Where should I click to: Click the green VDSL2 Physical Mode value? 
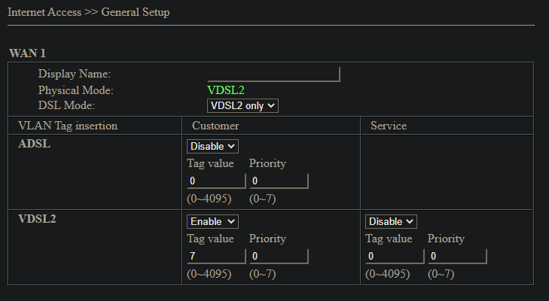coord(226,90)
